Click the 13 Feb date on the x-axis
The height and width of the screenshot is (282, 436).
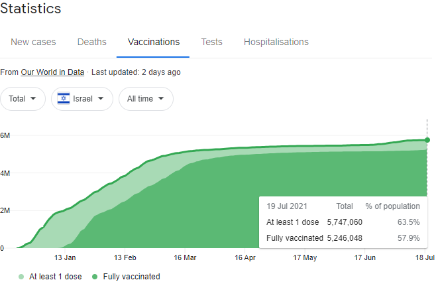point(125,257)
